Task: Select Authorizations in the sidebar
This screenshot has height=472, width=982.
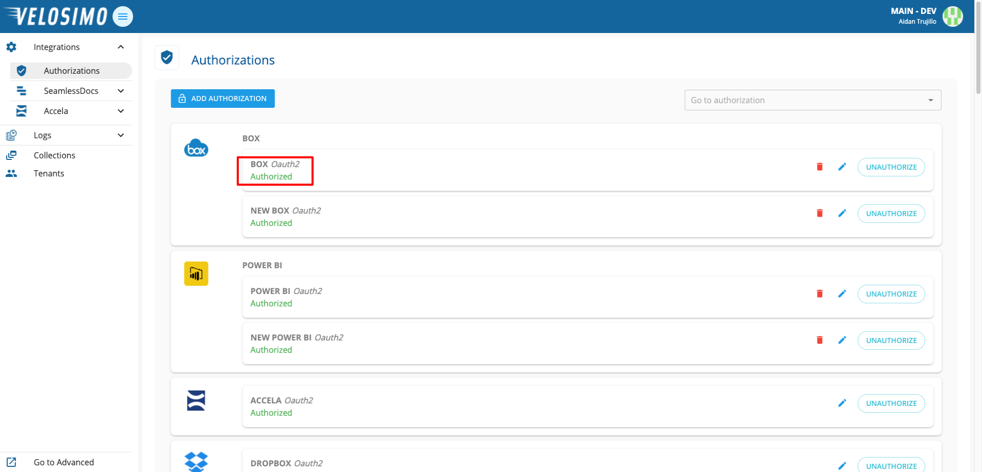Action: coord(71,71)
